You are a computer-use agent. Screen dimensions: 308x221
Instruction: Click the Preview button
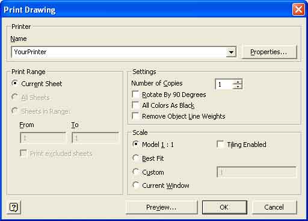[161, 207]
